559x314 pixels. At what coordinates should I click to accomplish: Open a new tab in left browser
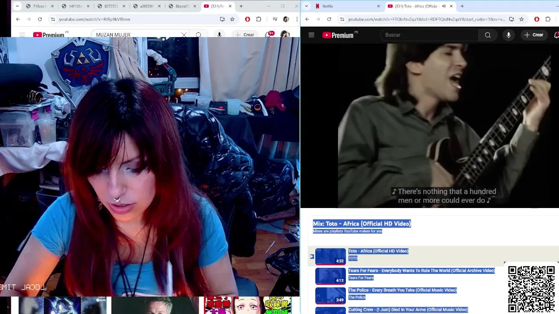(241, 6)
